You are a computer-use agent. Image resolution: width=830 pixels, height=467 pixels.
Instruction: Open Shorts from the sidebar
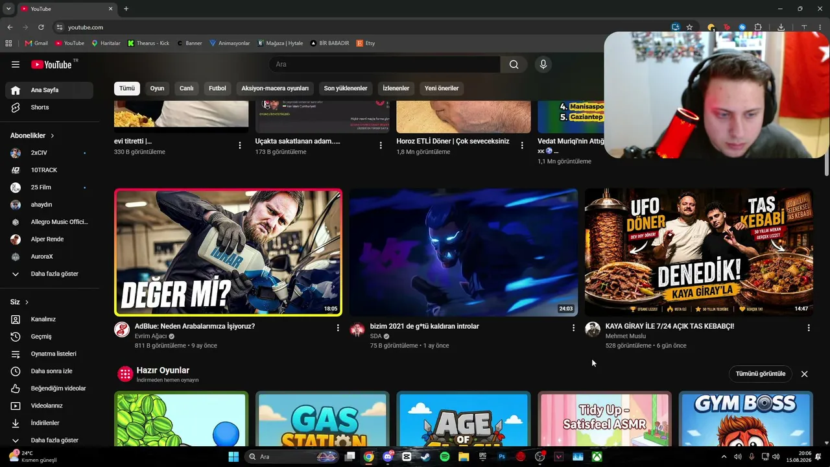(49, 107)
